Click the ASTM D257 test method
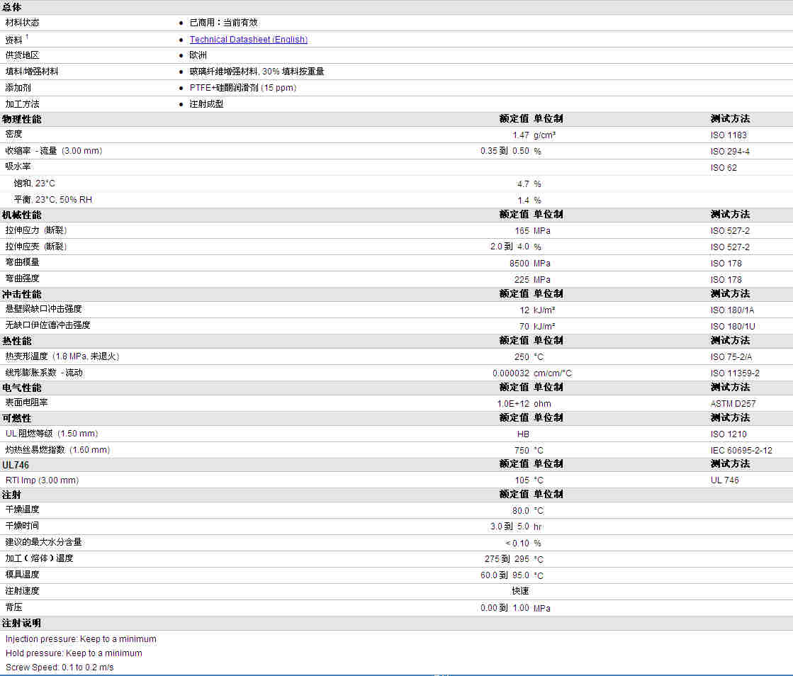The height and width of the screenshot is (676, 793). coord(733,403)
